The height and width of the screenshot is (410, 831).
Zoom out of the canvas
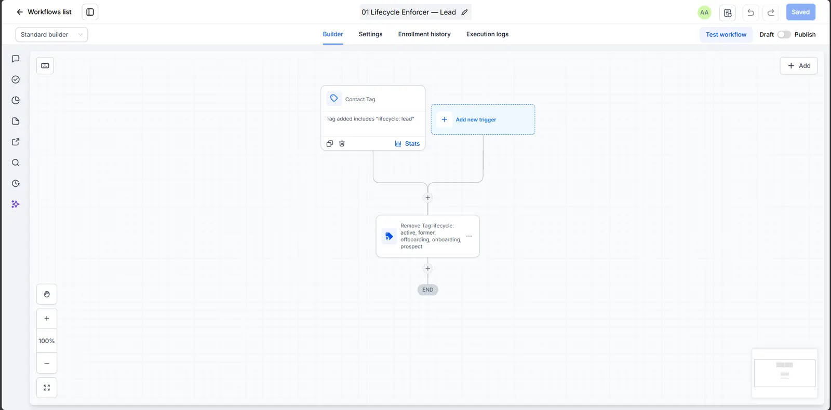(x=47, y=363)
